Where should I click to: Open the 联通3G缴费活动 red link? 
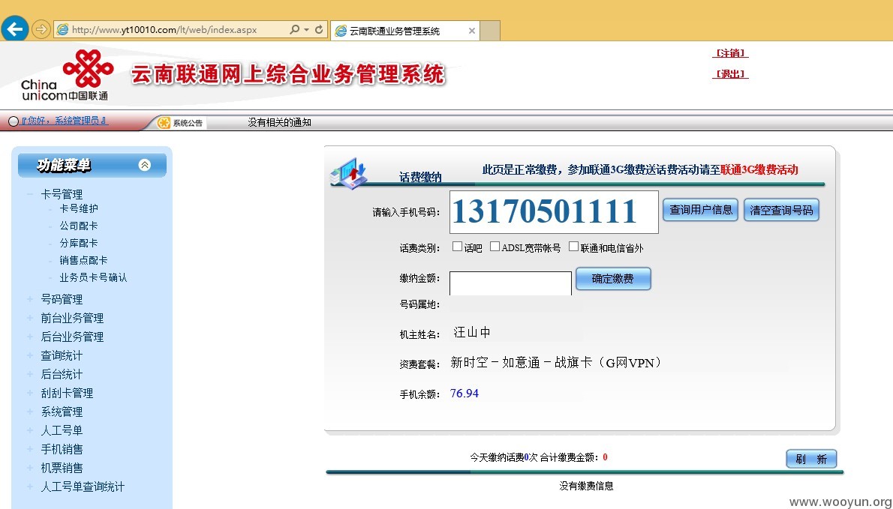tap(759, 169)
